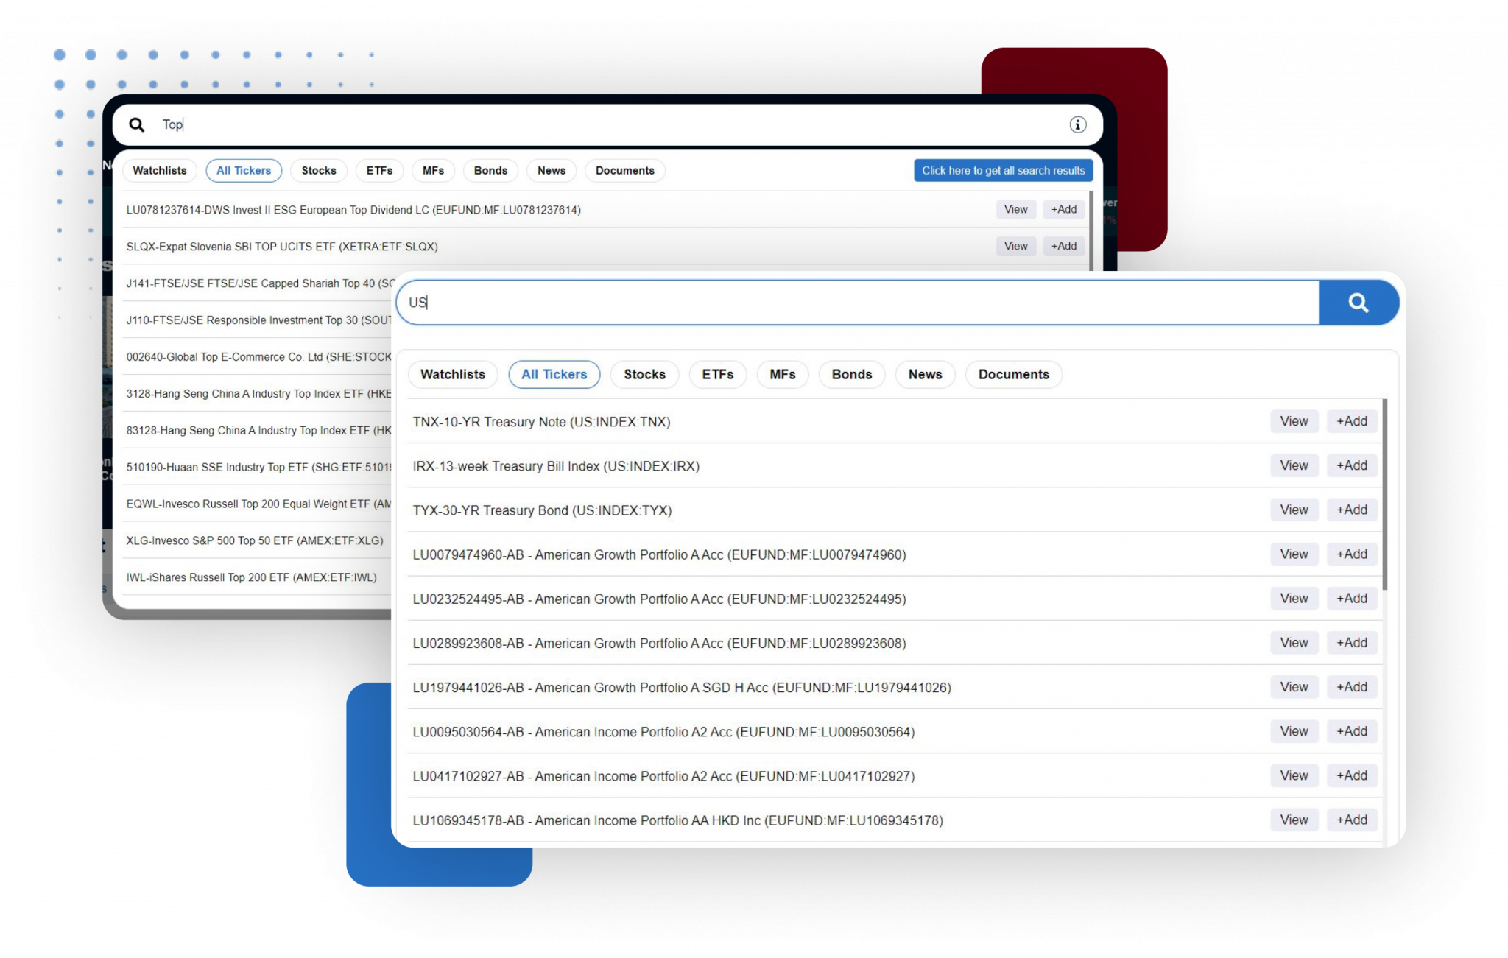Add IRX-13-week Treasury Bill Index
This screenshot has height=958, width=1508.
coord(1351,465)
